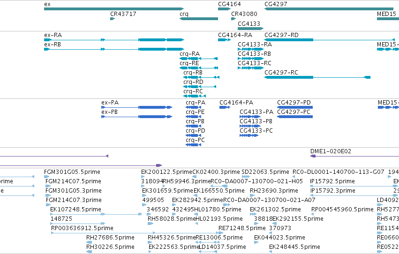
Task: Select the EK107248.5prime EST
Action: (x=96, y=214)
